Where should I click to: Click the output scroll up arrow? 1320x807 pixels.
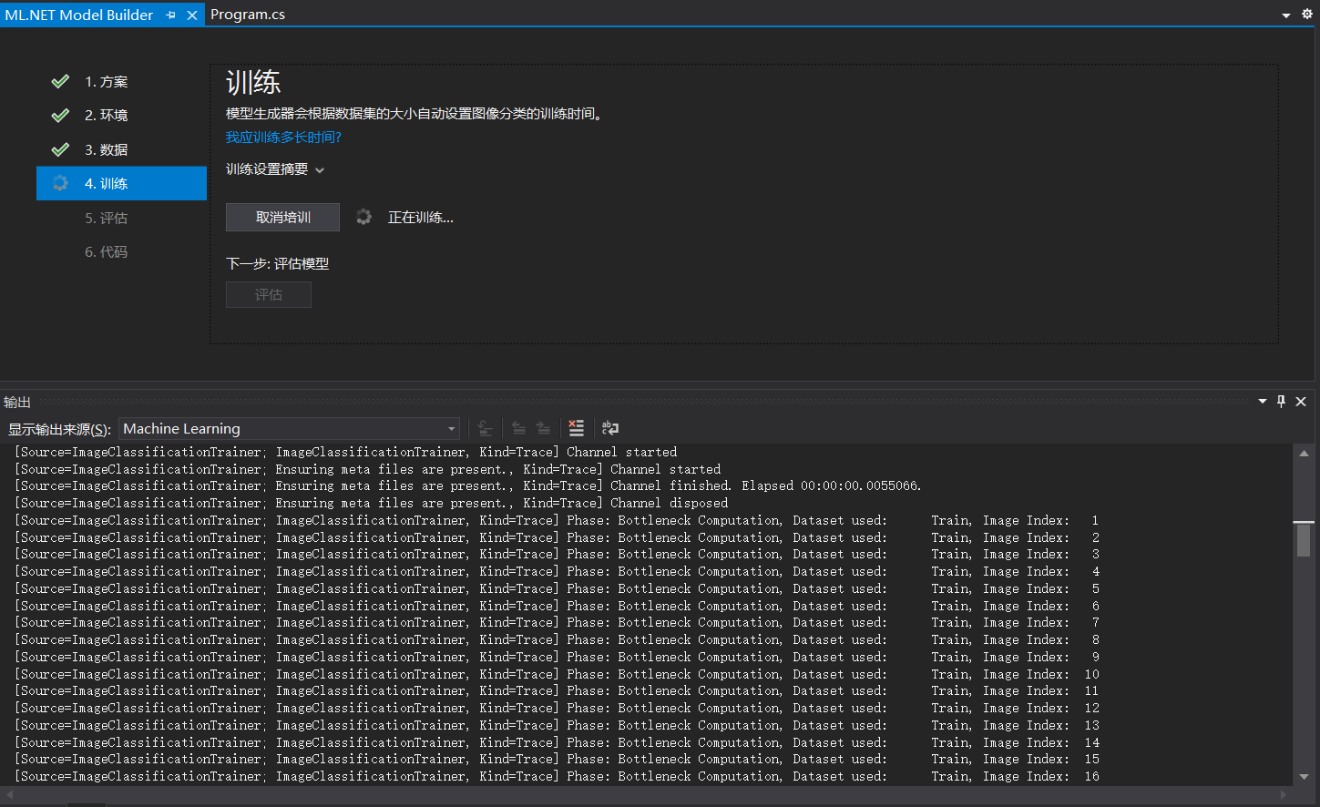coord(1304,453)
